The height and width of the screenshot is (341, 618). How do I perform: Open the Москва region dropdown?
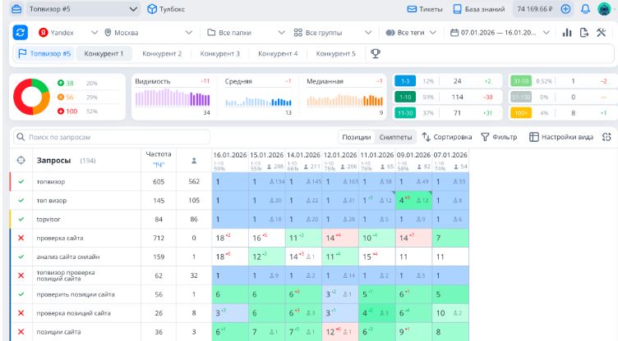tap(148, 33)
